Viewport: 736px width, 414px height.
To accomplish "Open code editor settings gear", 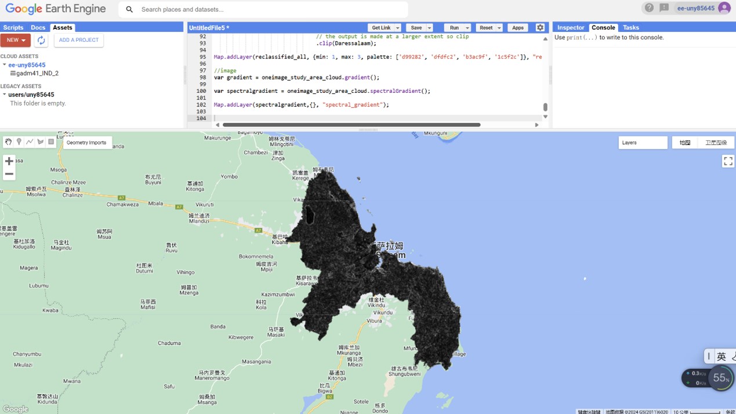I will tap(540, 28).
